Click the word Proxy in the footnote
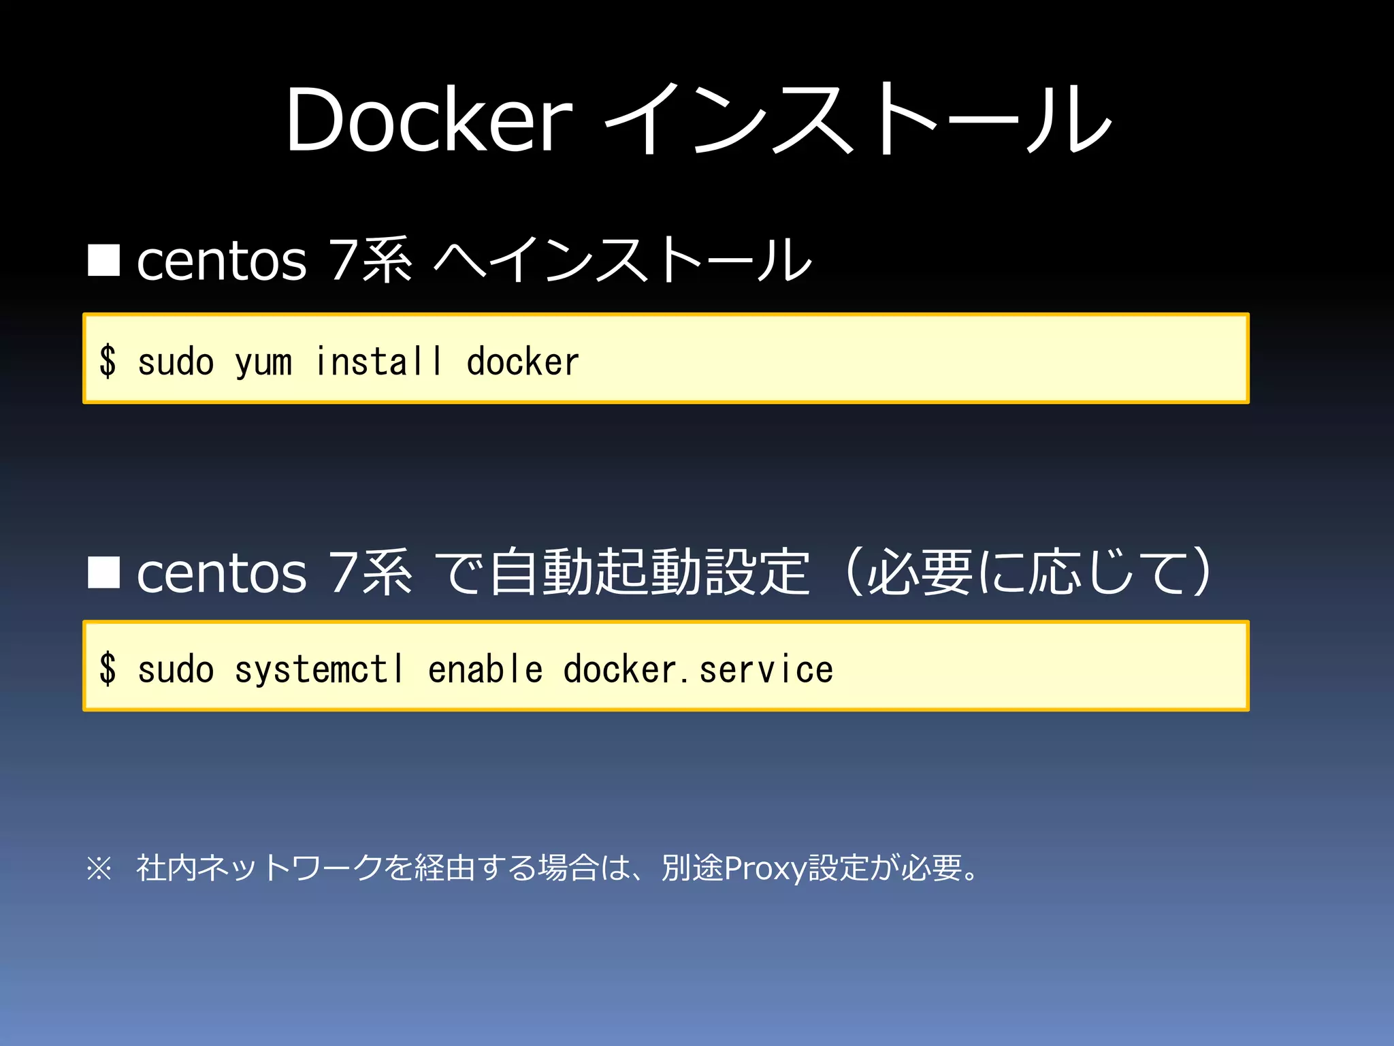This screenshot has width=1394, height=1046. click(765, 868)
